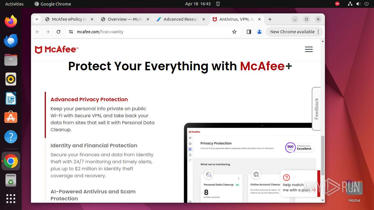
Task: Select Advanced Privacy Protection heading
Action: (89, 99)
